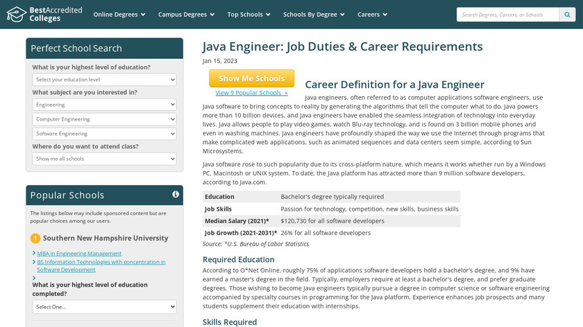Click the number 1 school rank badge

pyautogui.click(x=35, y=238)
